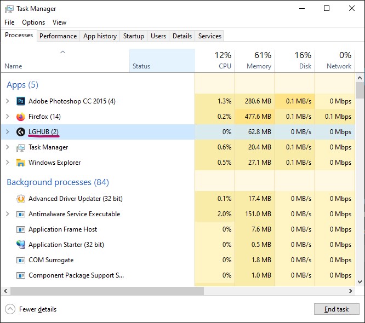Click the Firefox icon in process list
Screen dimensions: 365x323
(21, 117)
